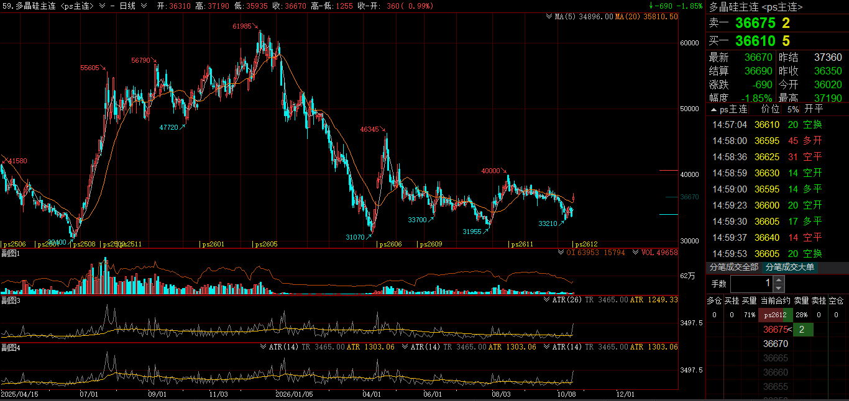Select price 36675 in the order ladder
Viewport: 849px width, 401px height.
coord(776,329)
